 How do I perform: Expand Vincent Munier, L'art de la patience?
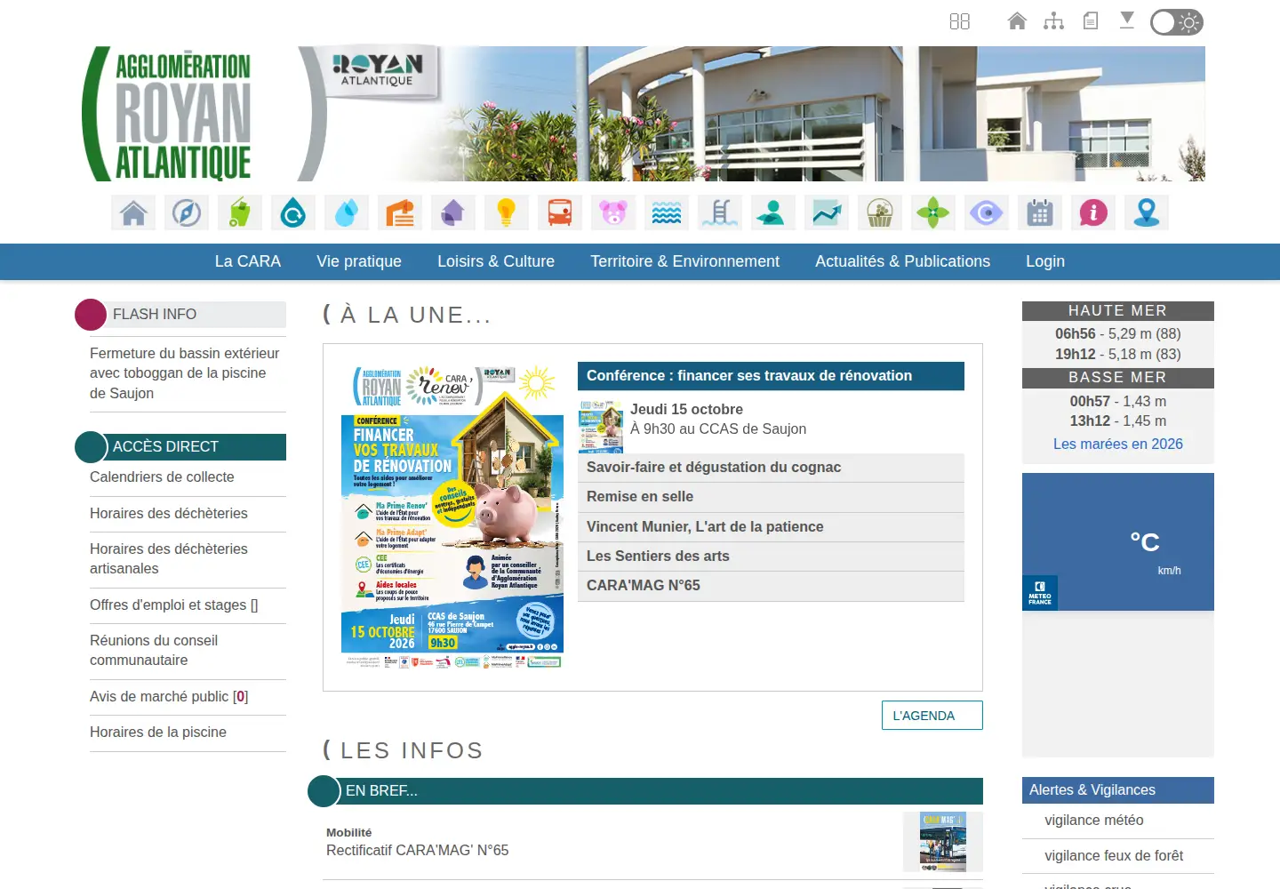[x=771, y=527]
